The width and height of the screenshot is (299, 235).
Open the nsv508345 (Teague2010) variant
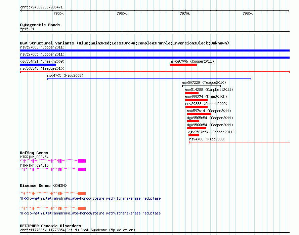click(x=42, y=68)
